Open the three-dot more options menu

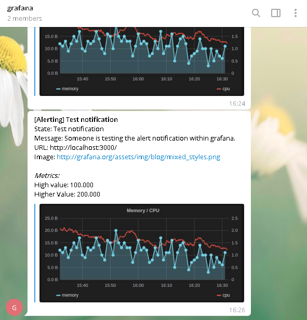pos(296,13)
